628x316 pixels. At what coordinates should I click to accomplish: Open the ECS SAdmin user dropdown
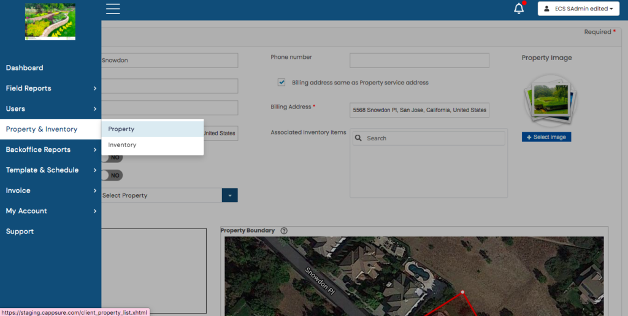[578, 9]
